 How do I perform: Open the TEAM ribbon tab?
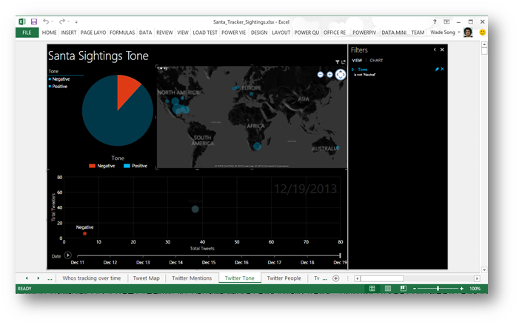click(x=418, y=33)
